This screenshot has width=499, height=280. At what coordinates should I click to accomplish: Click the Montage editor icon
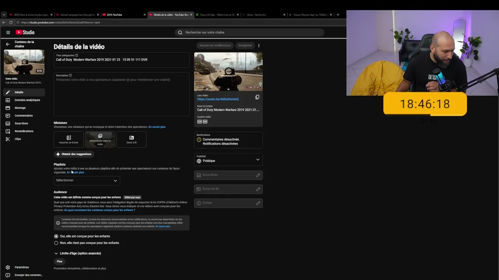pyautogui.click(x=7, y=108)
